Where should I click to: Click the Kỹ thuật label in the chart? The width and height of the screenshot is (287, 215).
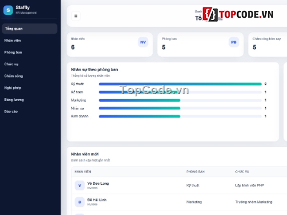(x=77, y=84)
